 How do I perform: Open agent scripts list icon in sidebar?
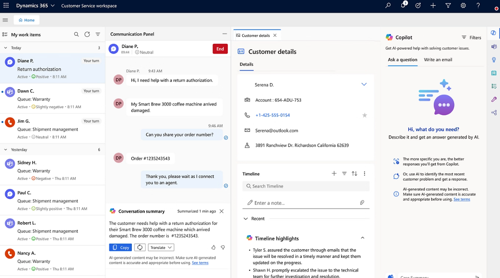tap(494, 86)
